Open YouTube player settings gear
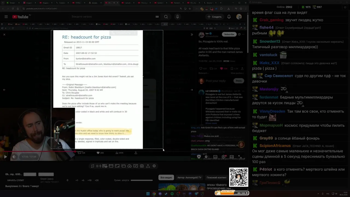This screenshot has width=350, height=197. 223,157
